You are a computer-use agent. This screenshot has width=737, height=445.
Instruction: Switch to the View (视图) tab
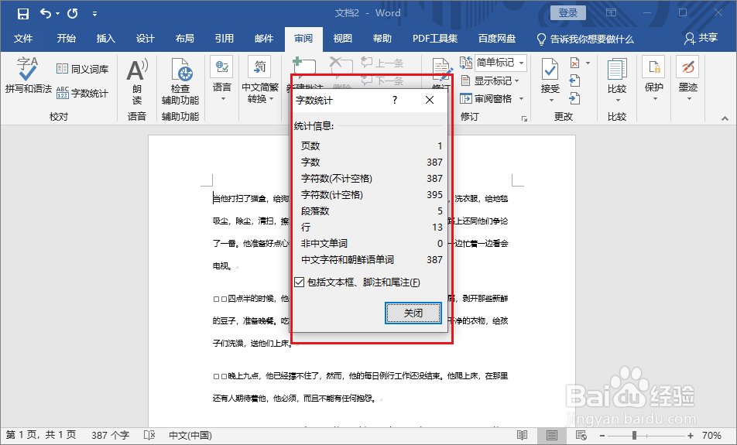pos(343,39)
